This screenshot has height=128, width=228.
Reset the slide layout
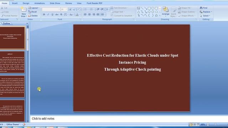(32, 12)
